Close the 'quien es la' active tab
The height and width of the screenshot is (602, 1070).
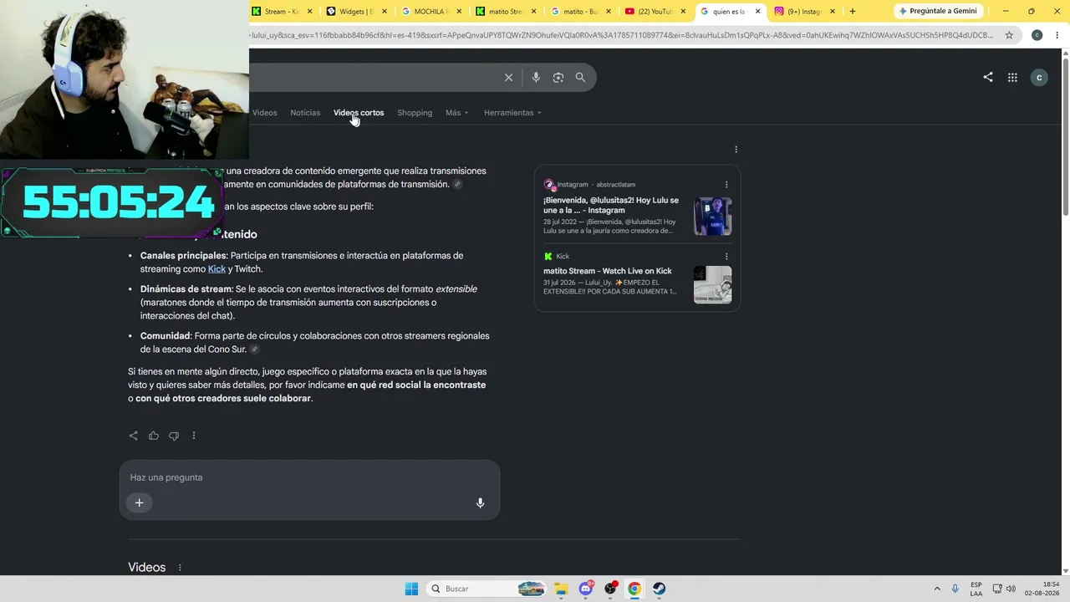click(758, 12)
